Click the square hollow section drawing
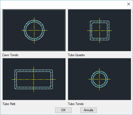 point(99,31)
